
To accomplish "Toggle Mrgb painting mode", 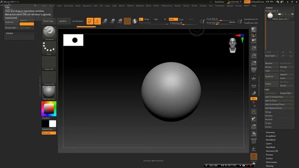I will pyautogui.click(x=147, y=19).
